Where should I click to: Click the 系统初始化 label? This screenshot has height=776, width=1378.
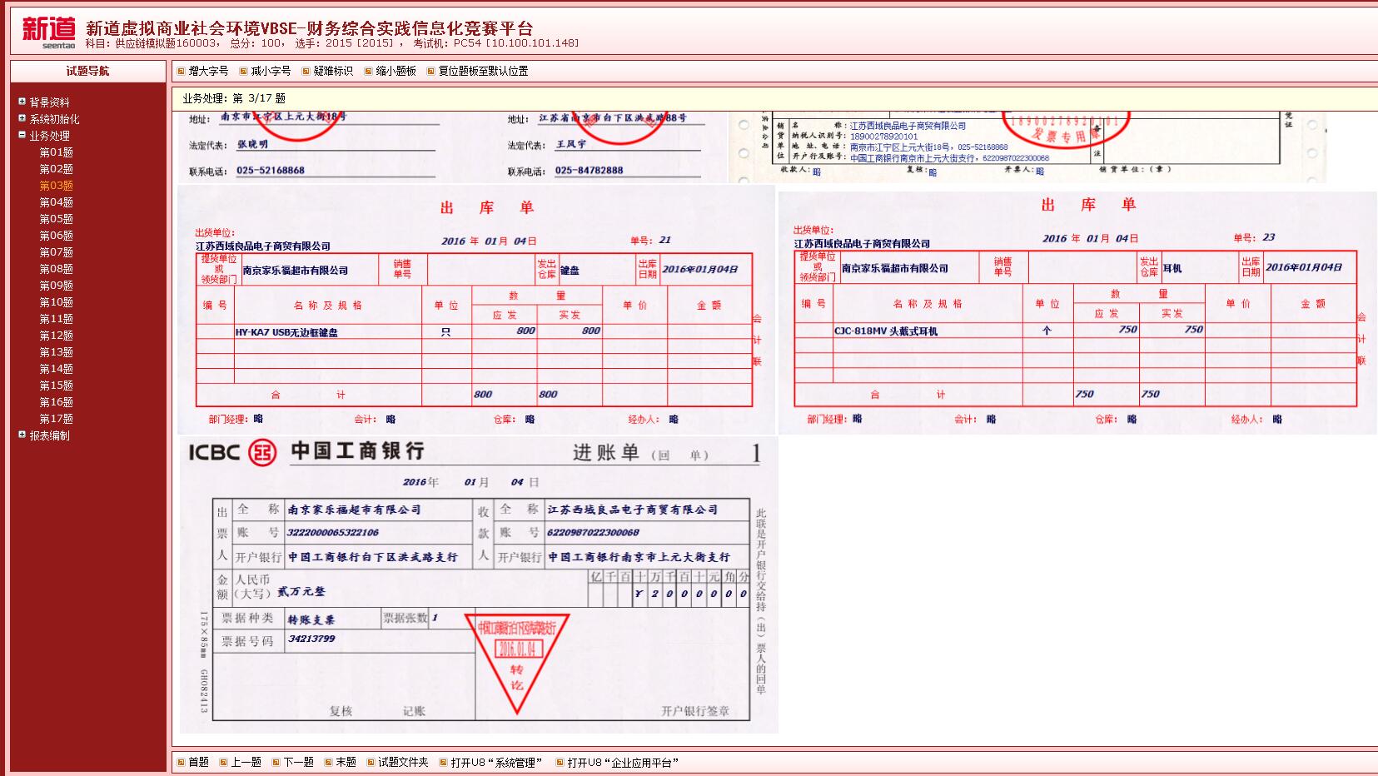(x=55, y=119)
